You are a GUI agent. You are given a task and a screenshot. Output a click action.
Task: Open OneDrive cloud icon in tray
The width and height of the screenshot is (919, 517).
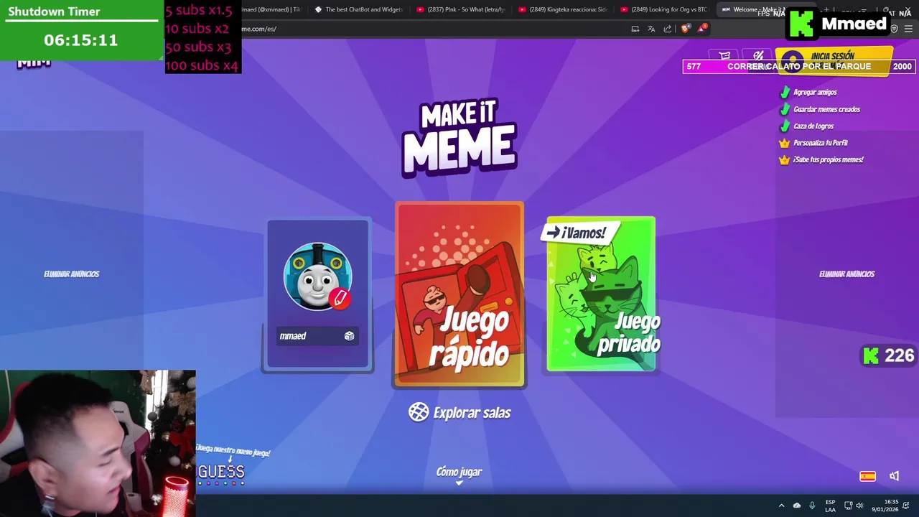point(796,506)
